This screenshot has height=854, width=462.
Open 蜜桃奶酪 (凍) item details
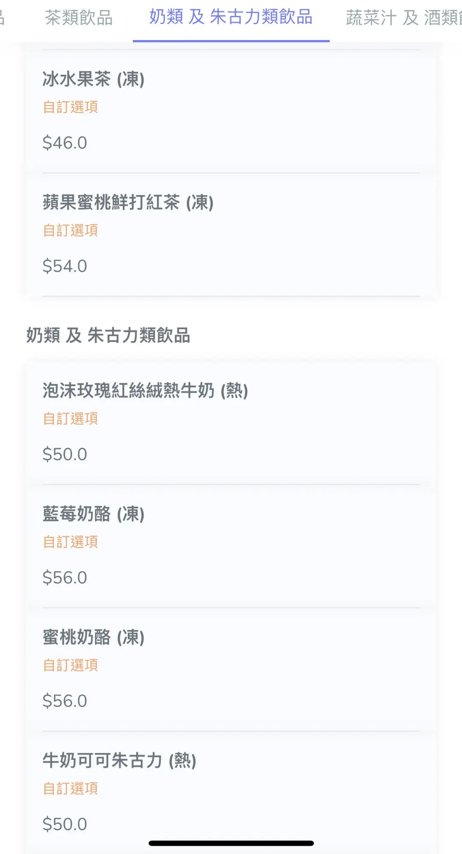tap(94, 638)
